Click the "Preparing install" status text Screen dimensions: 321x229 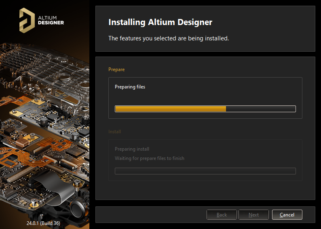click(132, 149)
